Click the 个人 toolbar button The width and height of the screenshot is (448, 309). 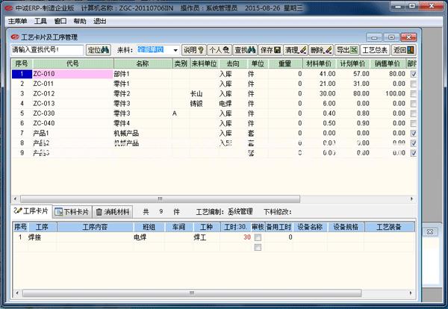[x=219, y=50]
